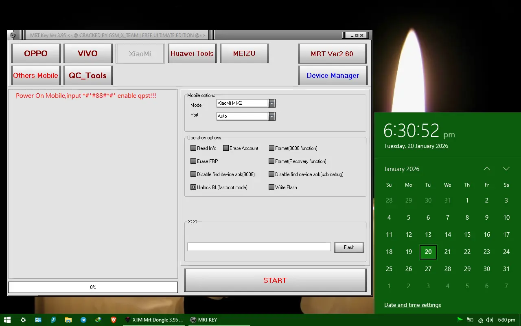Viewport: 521px width, 326px height.
Task: Open the ID-card app taskbar icon
Action: tap(38, 320)
